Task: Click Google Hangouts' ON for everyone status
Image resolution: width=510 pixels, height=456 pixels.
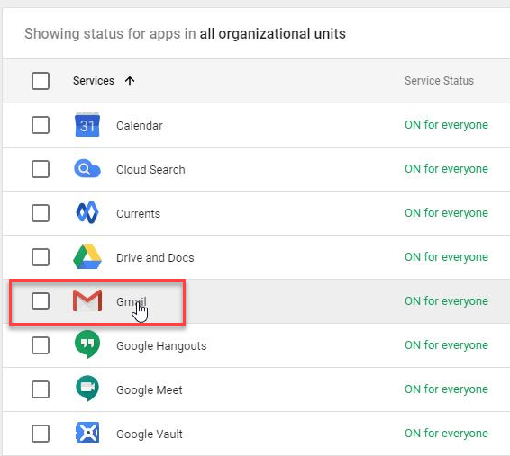Action: click(446, 345)
